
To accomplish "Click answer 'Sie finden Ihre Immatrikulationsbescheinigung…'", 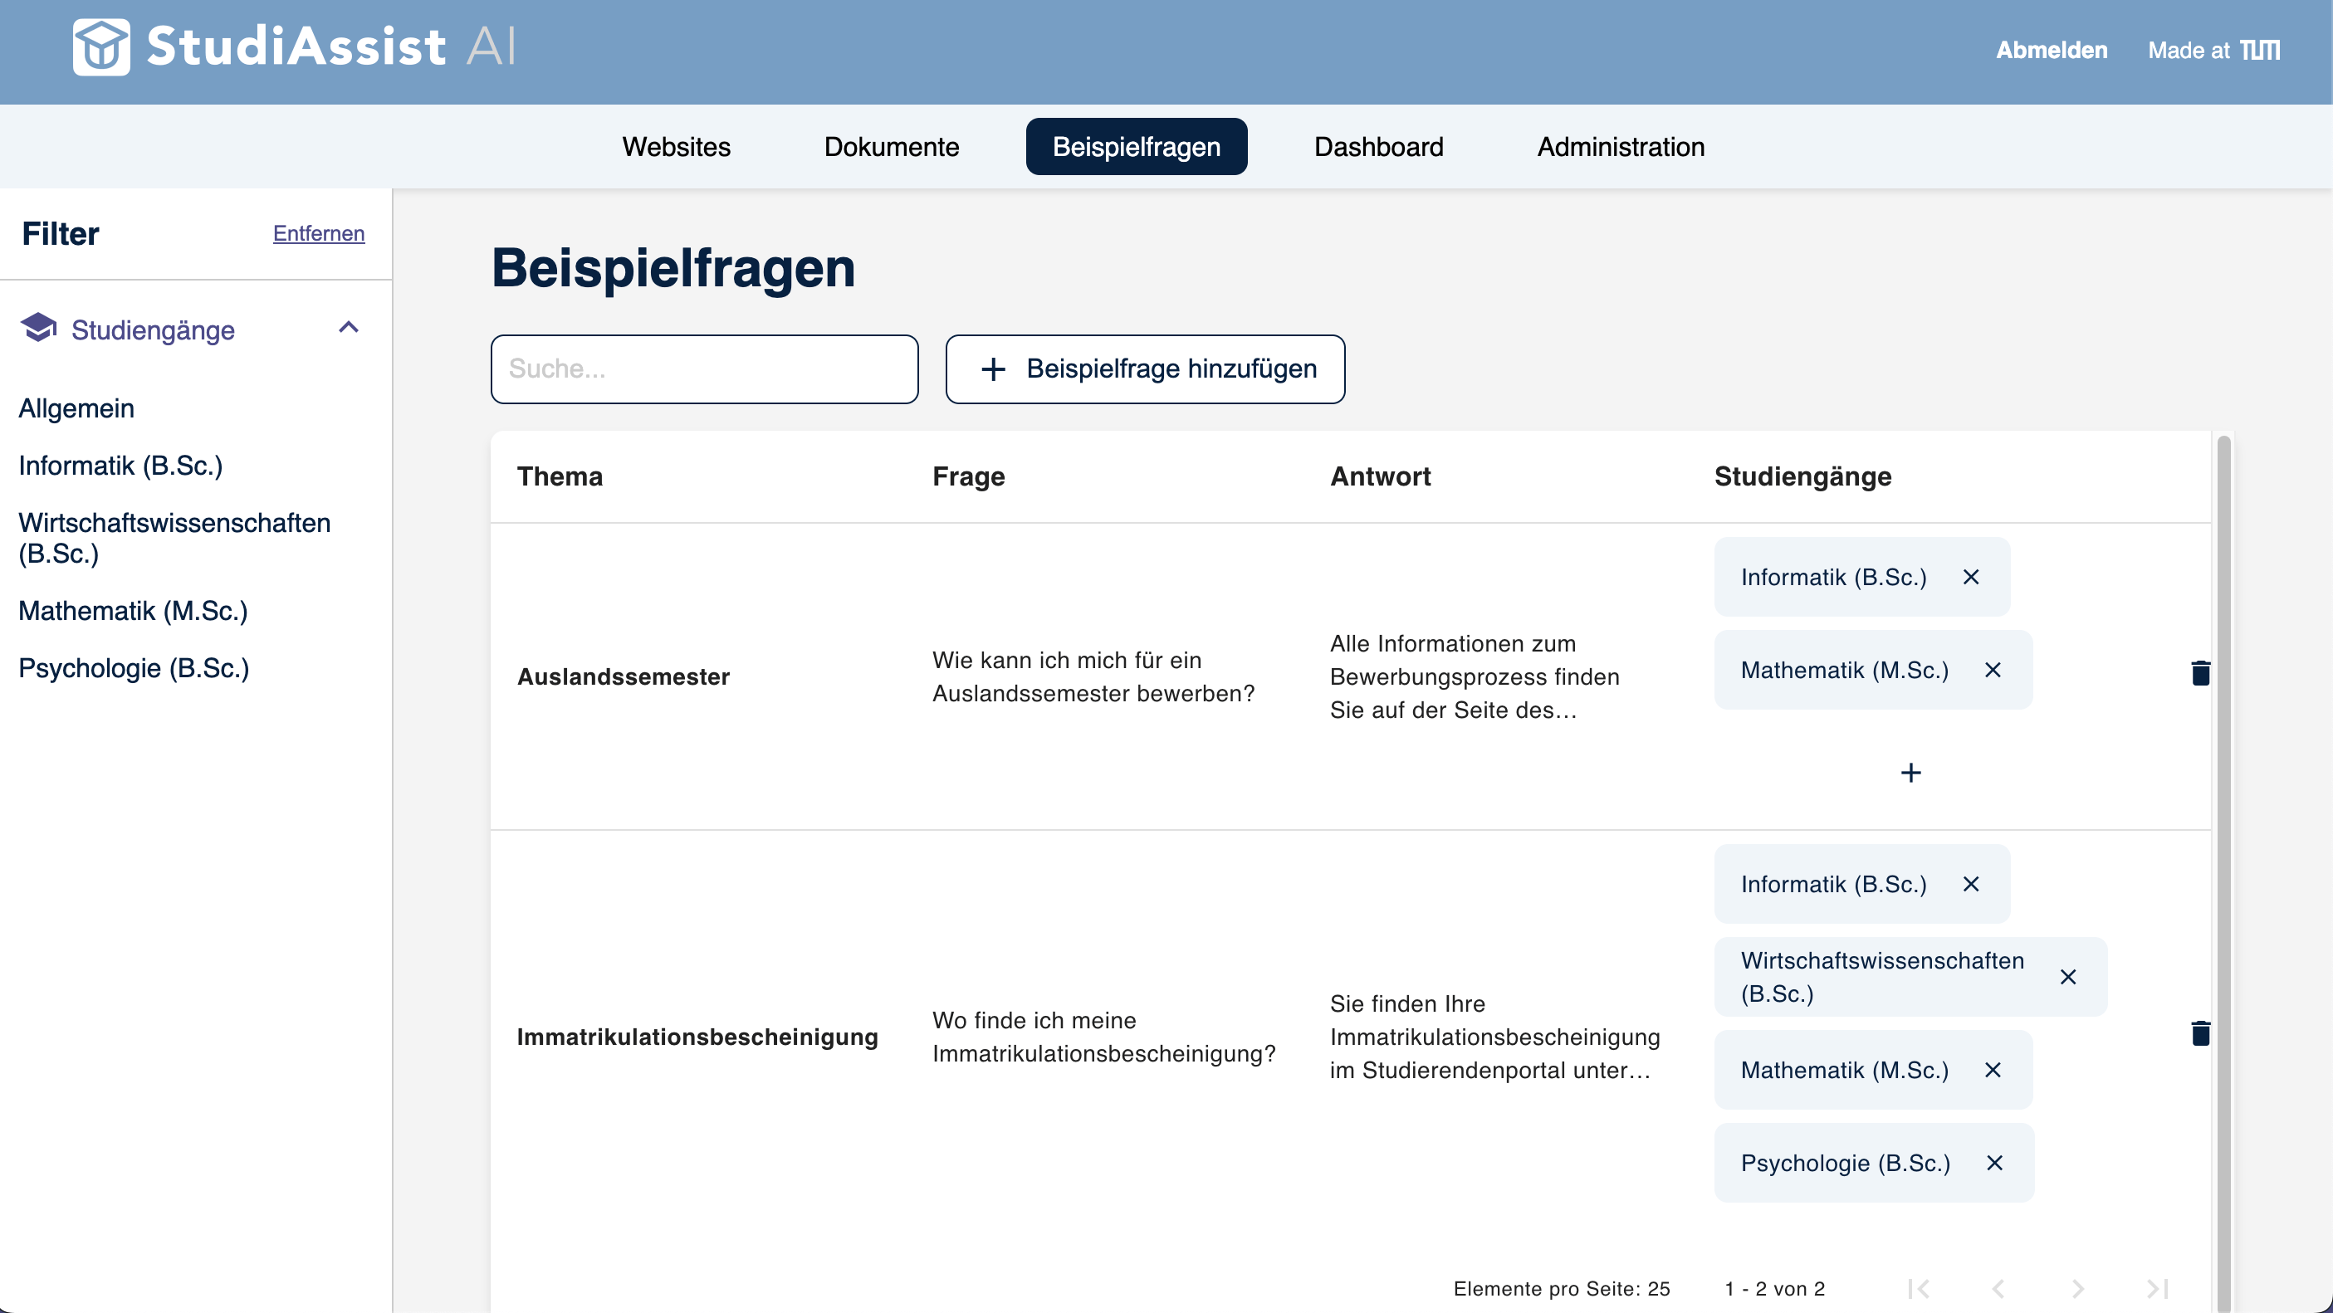I will tap(1494, 1037).
